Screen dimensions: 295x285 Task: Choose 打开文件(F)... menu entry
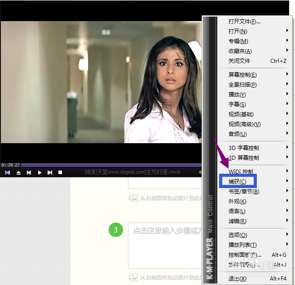pos(254,22)
